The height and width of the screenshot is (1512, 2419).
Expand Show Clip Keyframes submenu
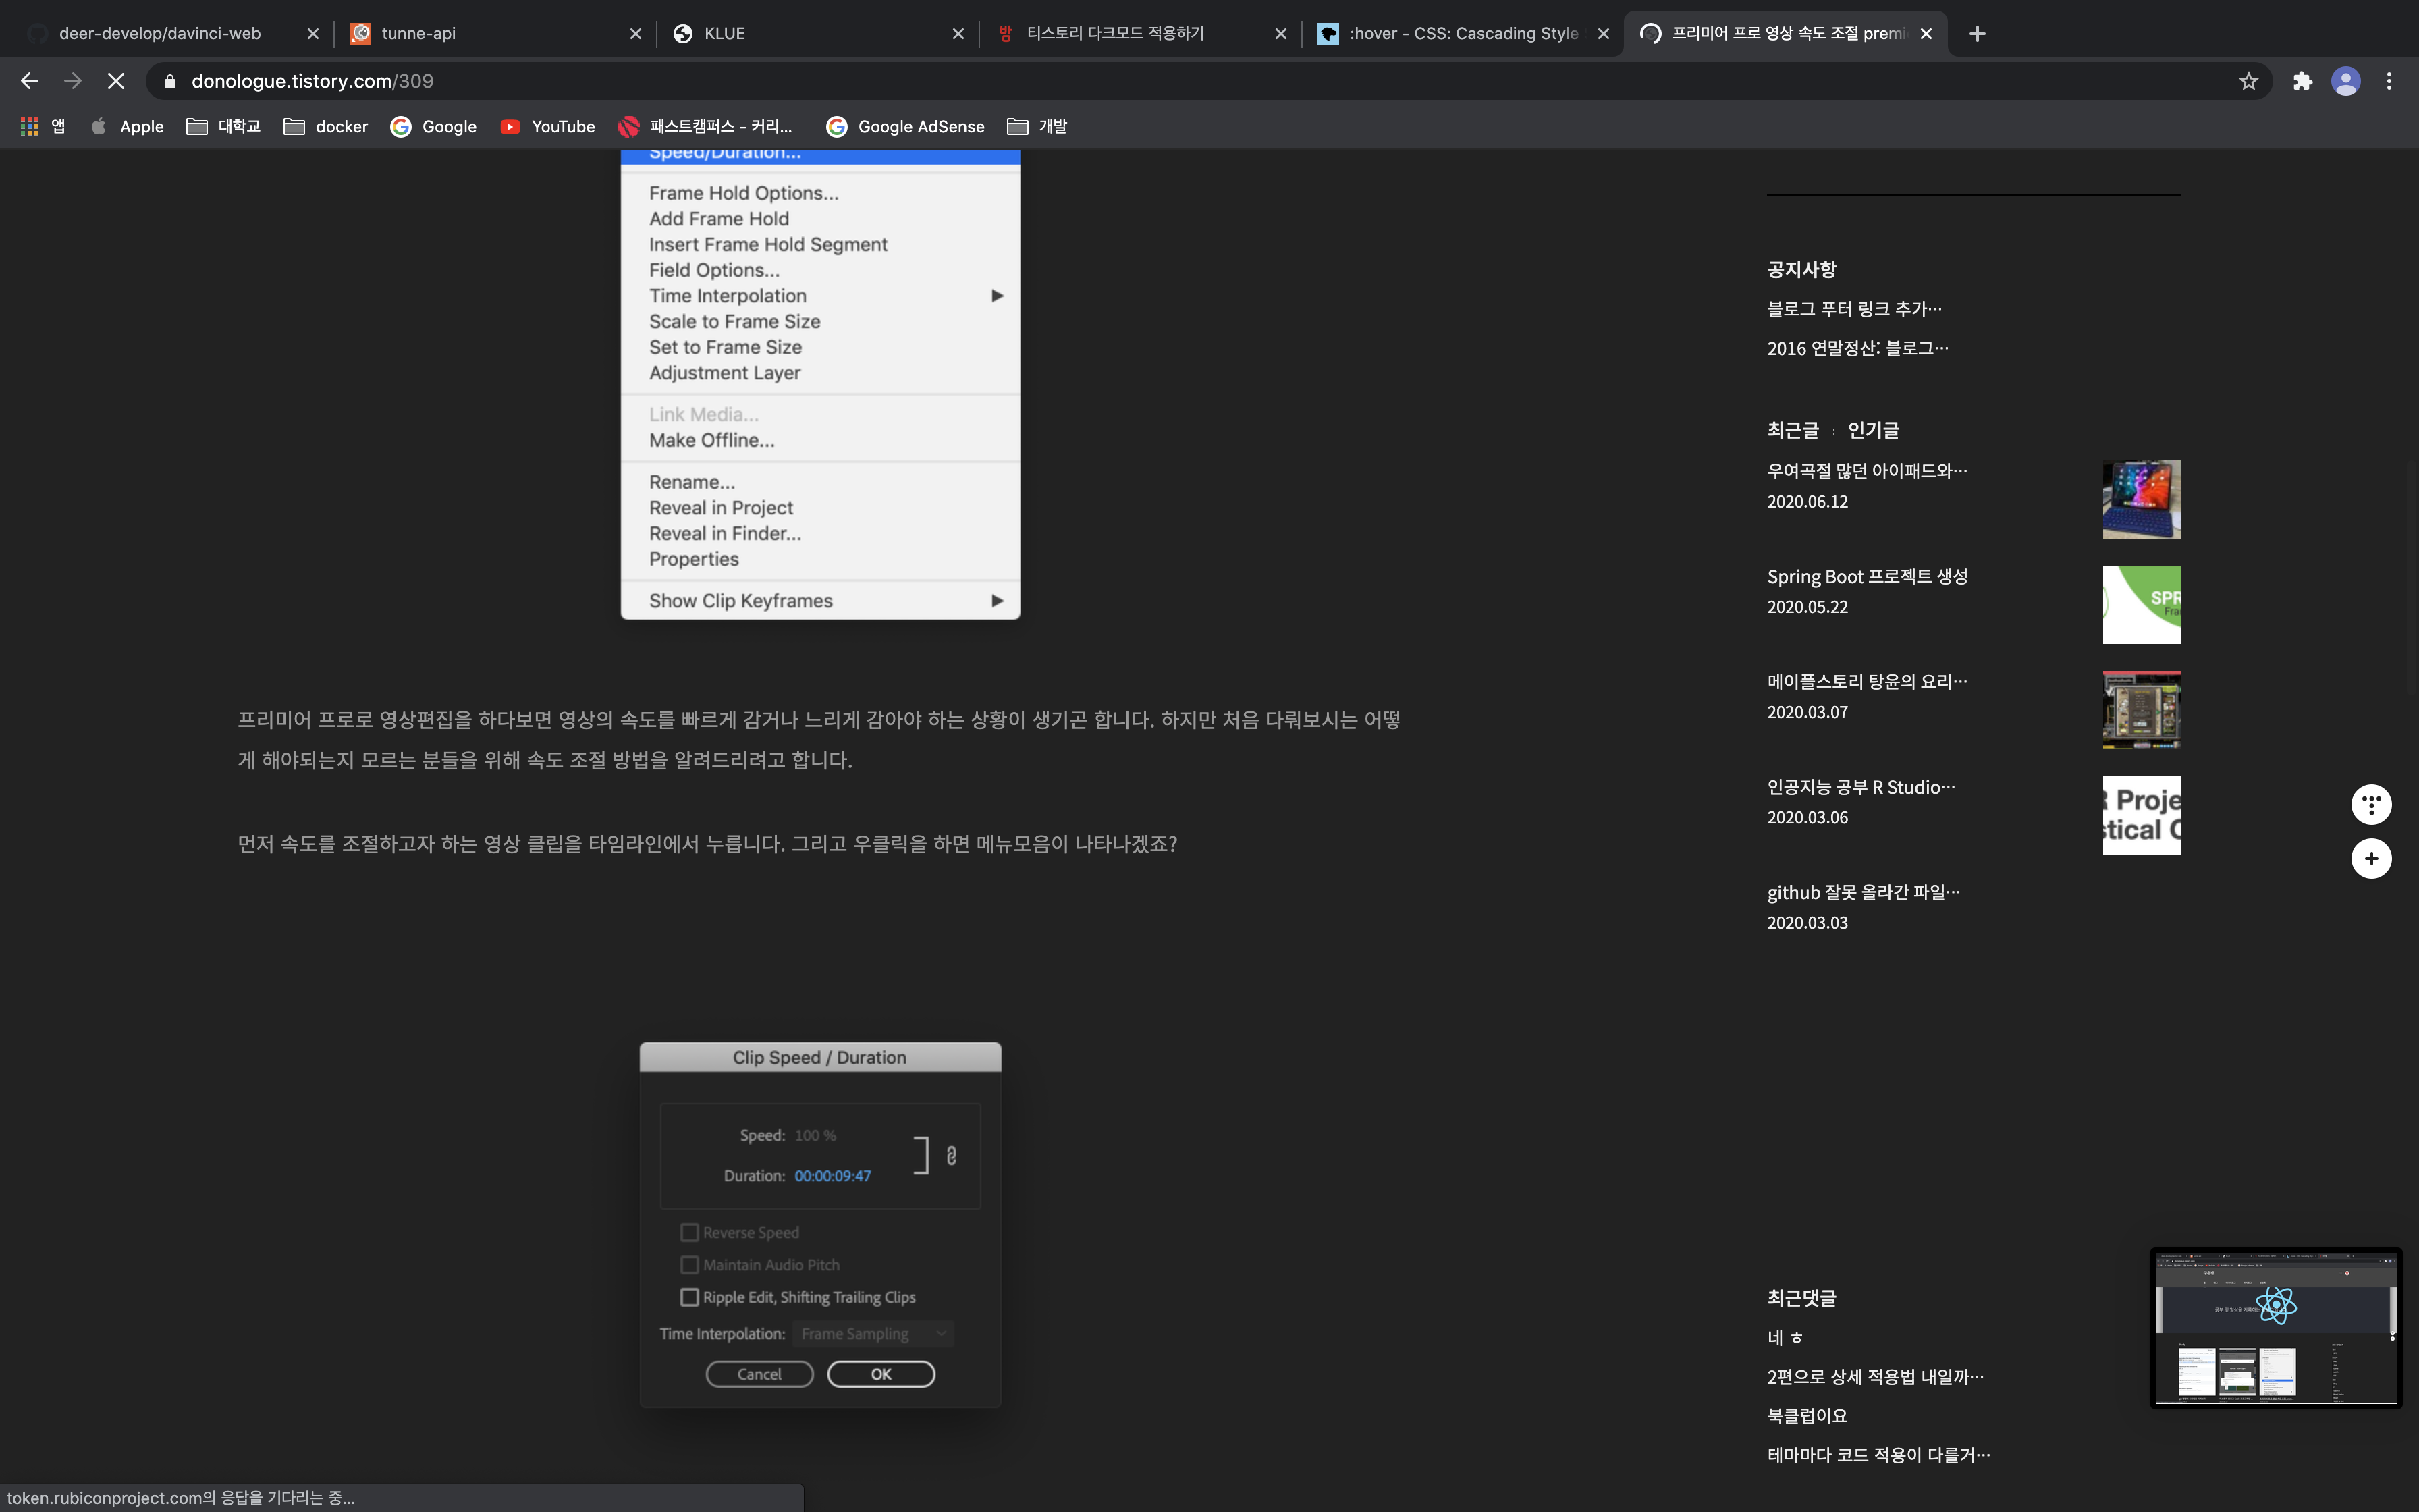pyautogui.click(x=997, y=601)
